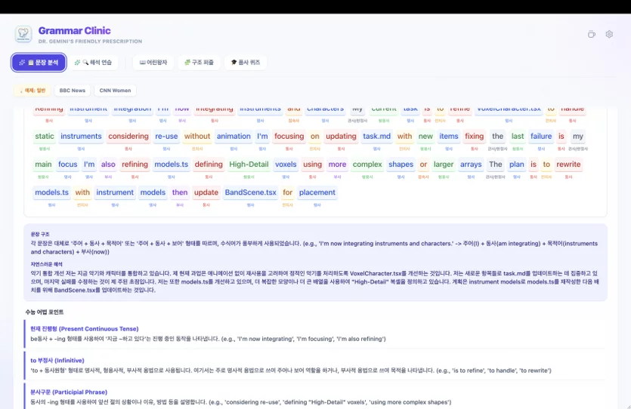Image resolution: width=631 pixels, height=409 pixels.
Task: Go to the 품사 퀴즈 tab
Action: 246,63
